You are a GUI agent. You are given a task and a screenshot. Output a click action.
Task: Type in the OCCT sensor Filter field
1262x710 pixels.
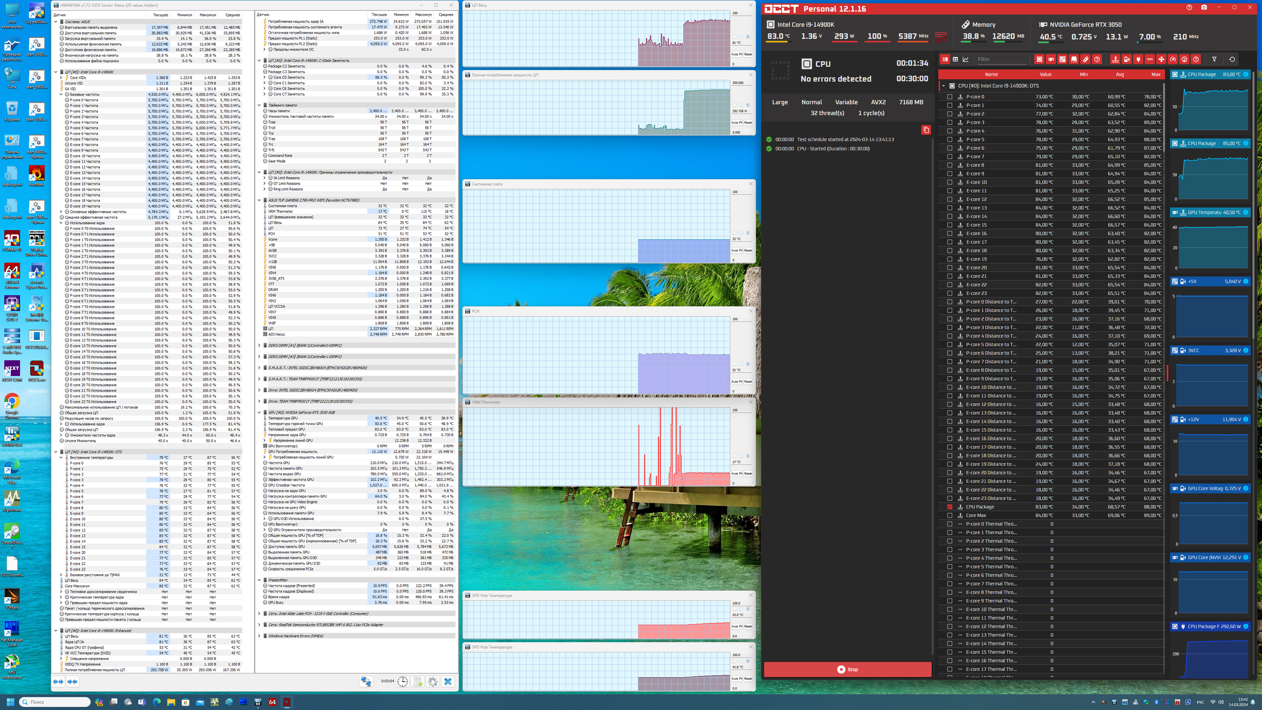pos(1000,59)
